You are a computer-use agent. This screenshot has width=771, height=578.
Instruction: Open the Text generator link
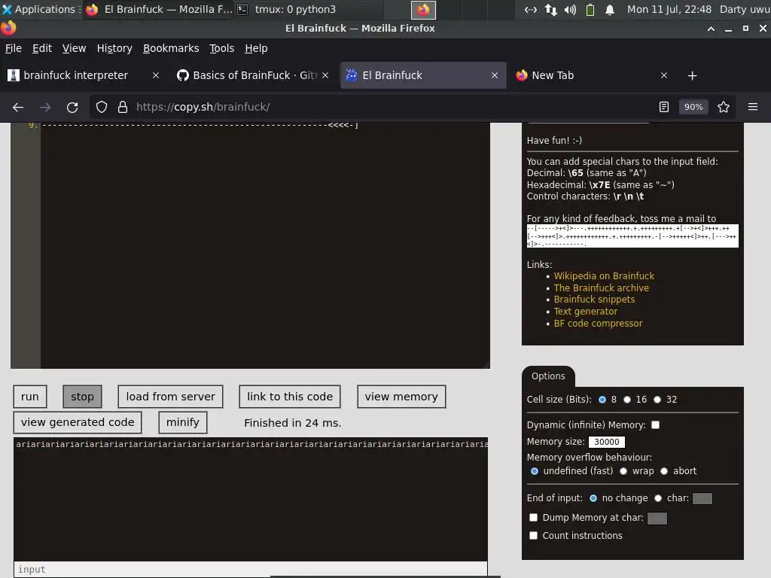pos(585,311)
